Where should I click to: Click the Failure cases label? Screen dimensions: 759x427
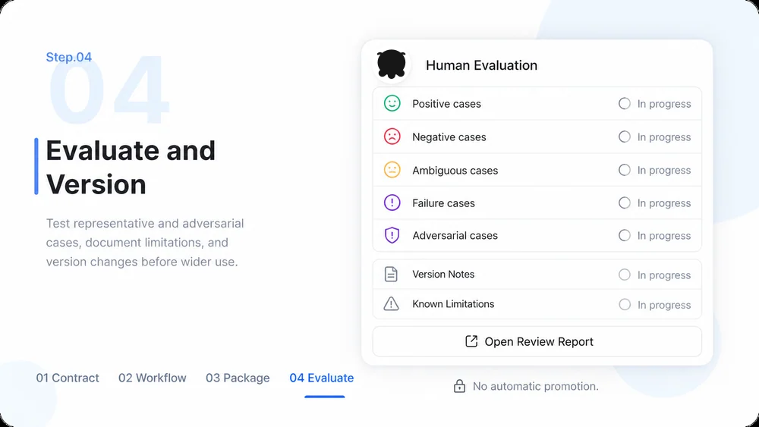pyautogui.click(x=443, y=203)
